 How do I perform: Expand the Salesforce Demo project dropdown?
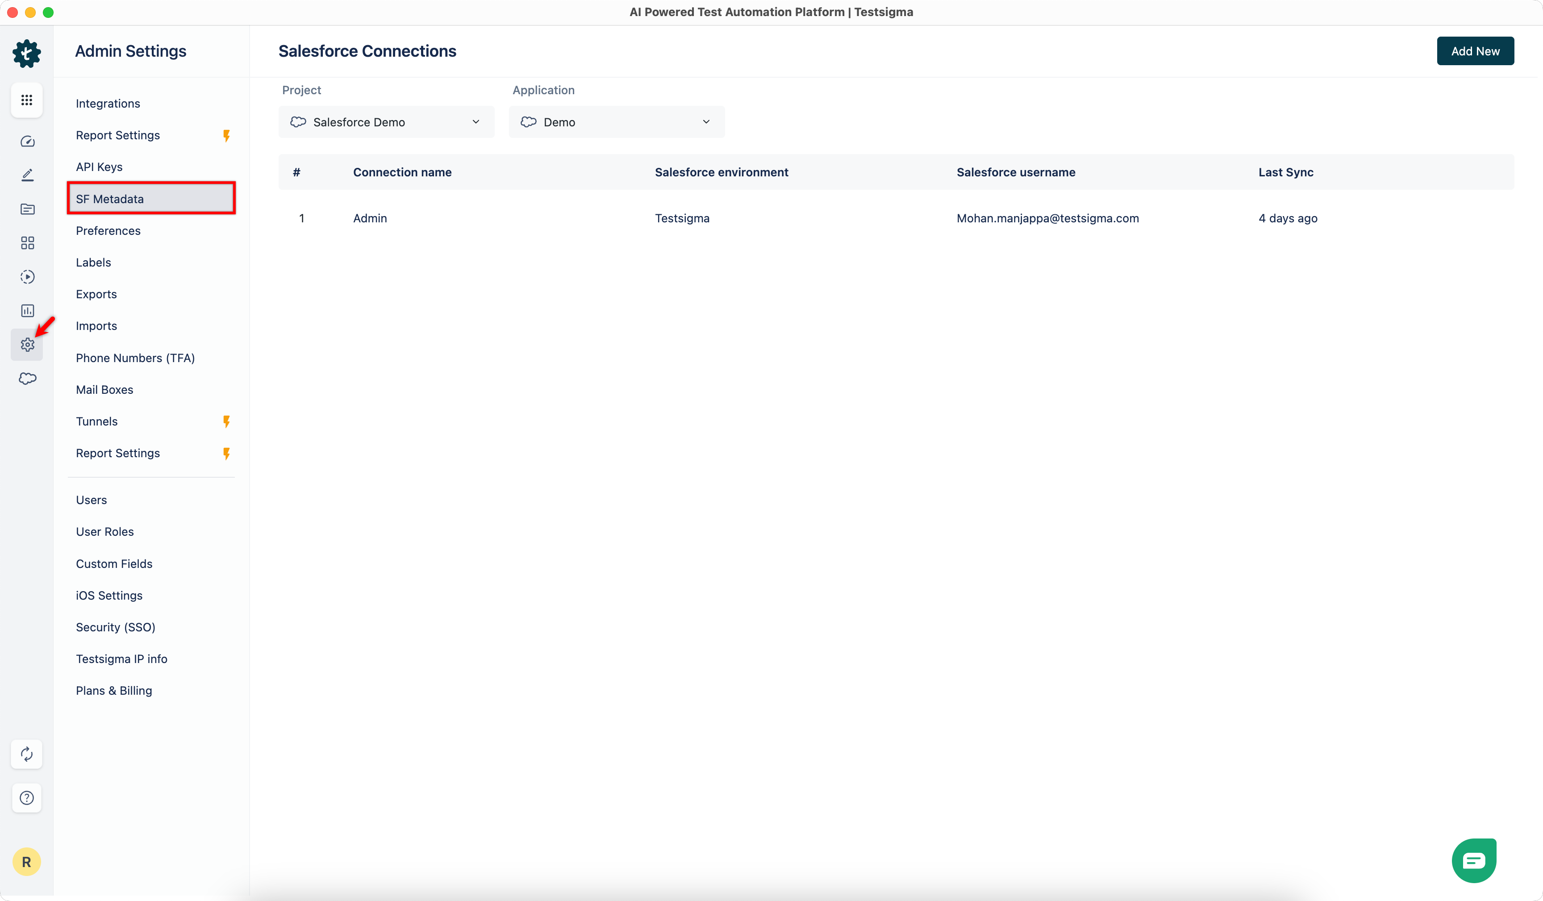[386, 122]
